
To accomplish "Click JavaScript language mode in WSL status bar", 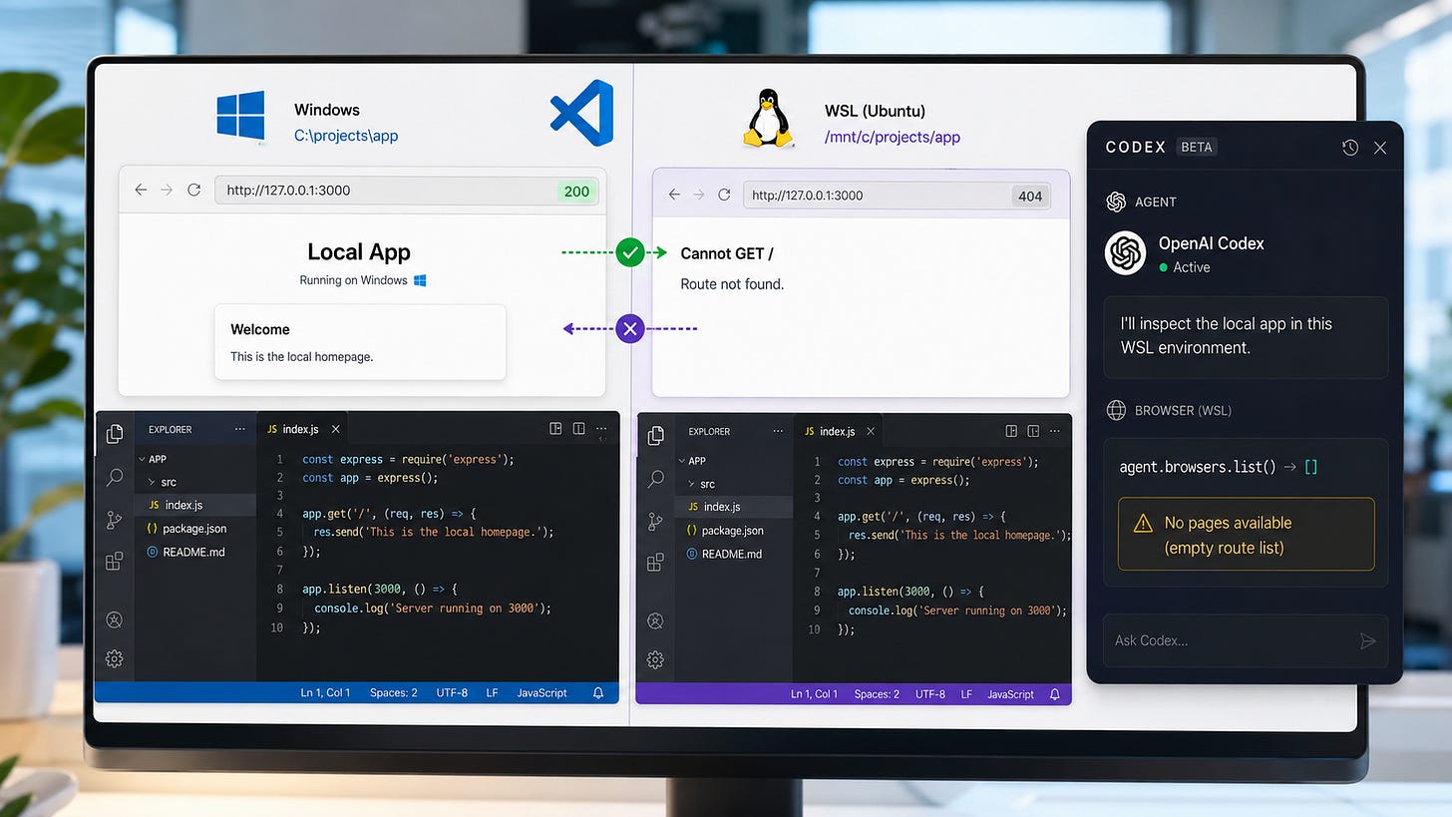I will coord(1011,693).
